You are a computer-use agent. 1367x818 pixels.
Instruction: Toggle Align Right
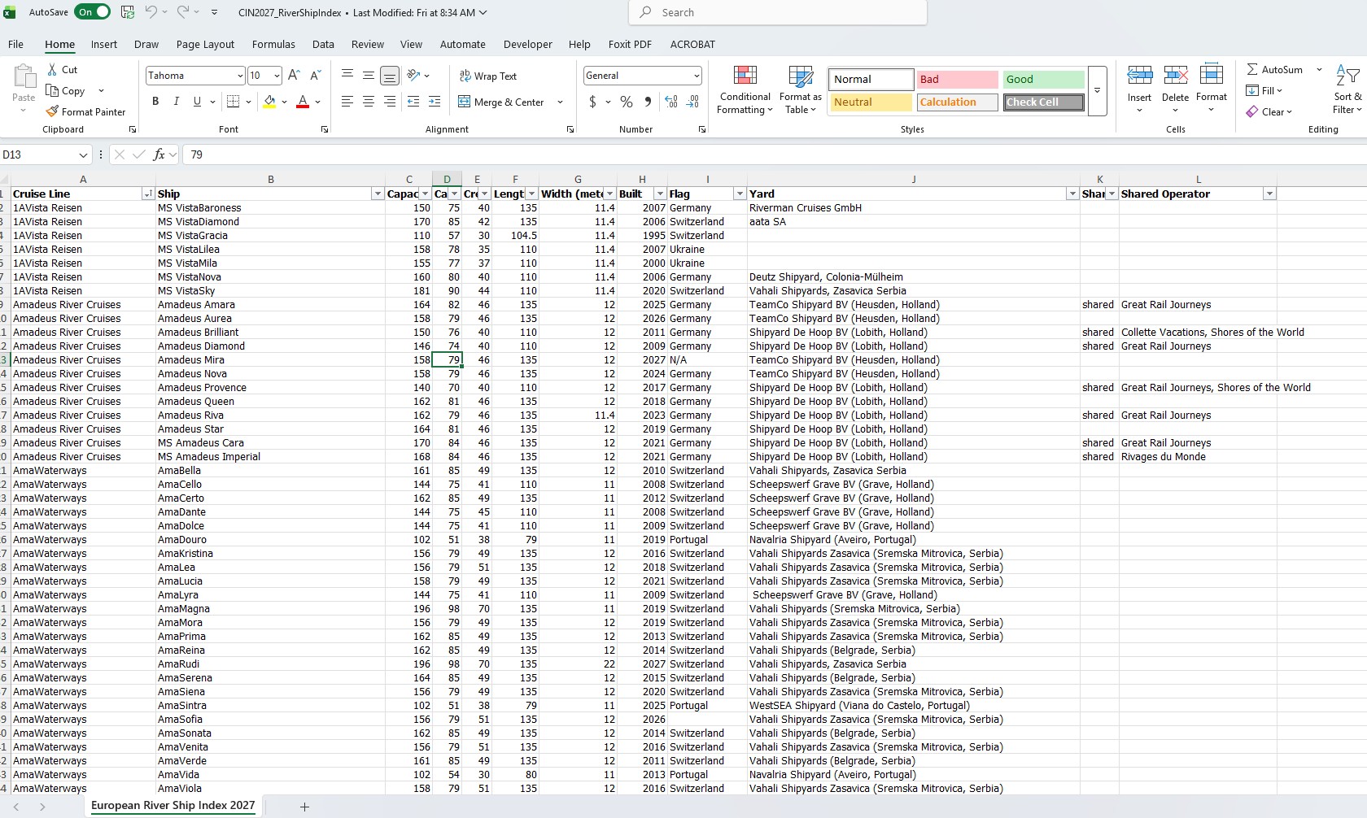coord(390,102)
